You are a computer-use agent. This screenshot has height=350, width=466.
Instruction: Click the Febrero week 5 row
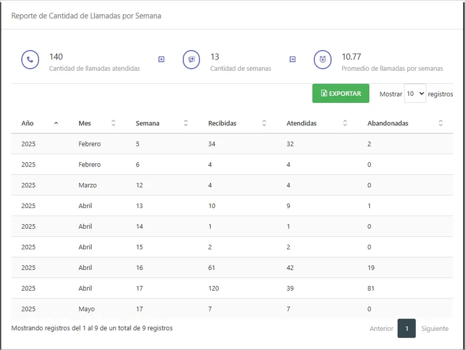232,144
